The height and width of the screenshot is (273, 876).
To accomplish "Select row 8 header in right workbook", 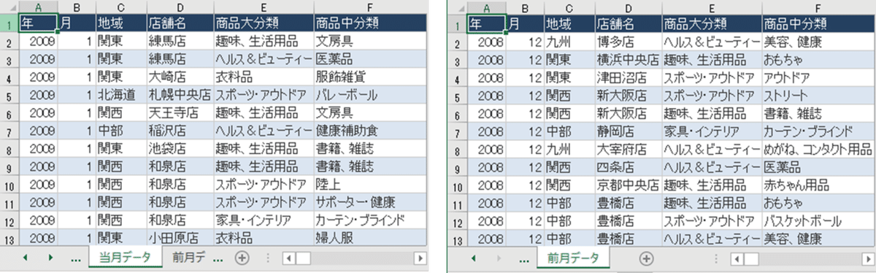I will 457,149.
